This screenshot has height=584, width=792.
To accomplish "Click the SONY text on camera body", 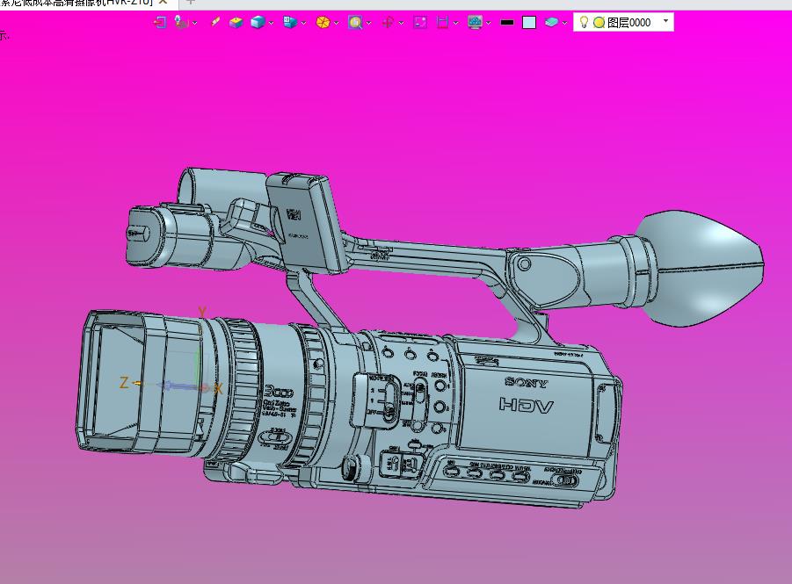I will click(x=526, y=383).
